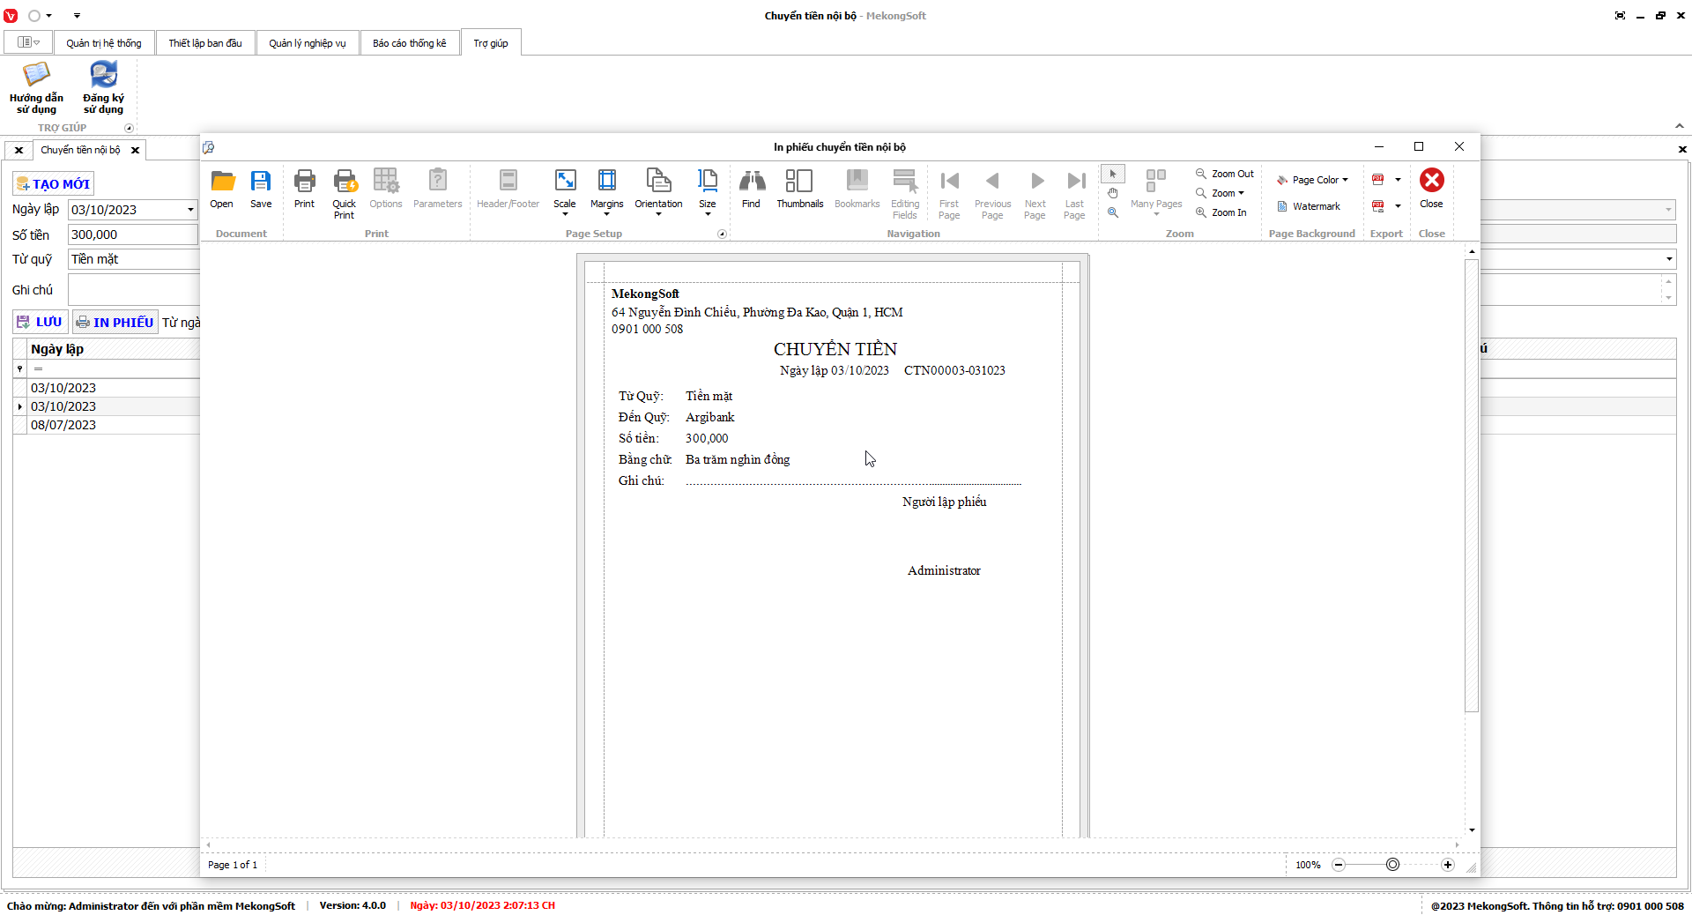1692x915 pixels.
Task: Open Hướng dẫn sử dụng guide
Action: pyautogui.click(x=36, y=88)
